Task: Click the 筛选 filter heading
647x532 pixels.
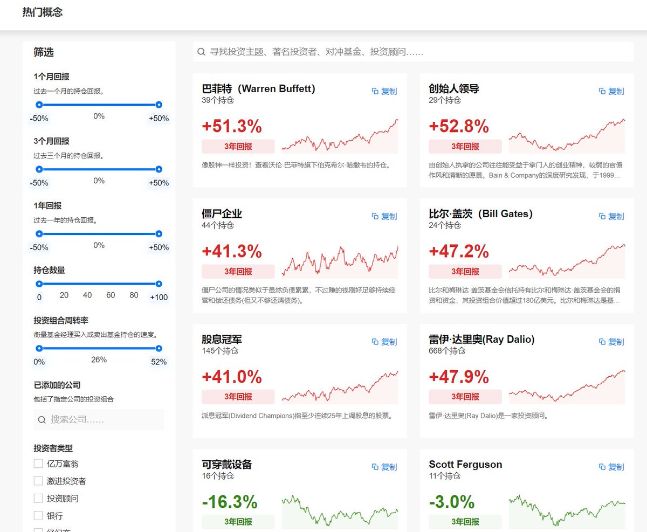Action: (x=44, y=52)
